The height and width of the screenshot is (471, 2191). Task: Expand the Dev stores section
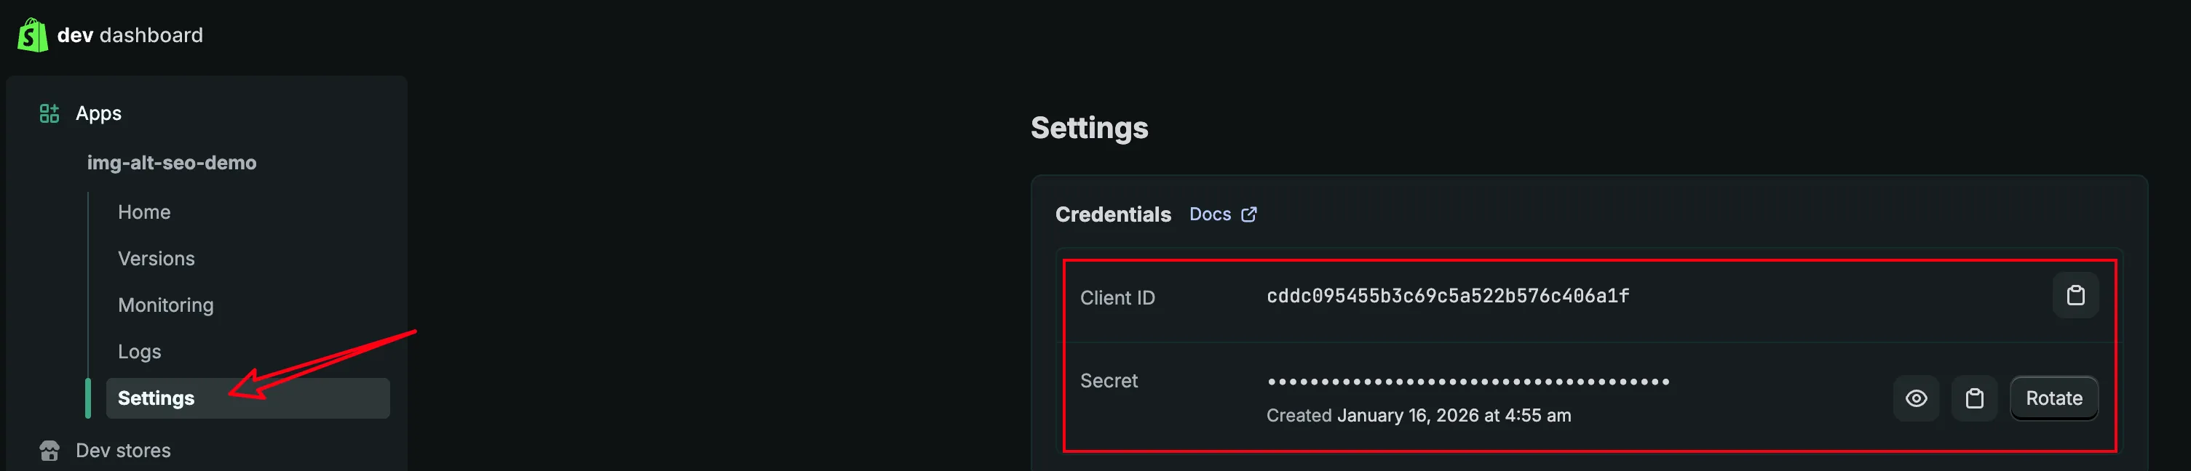point(122,450)
